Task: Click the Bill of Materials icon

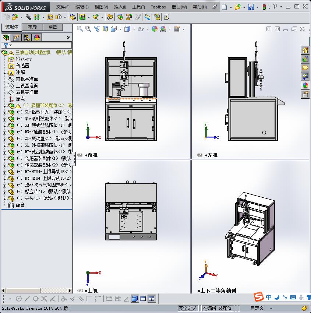Action: coord(120,17)
